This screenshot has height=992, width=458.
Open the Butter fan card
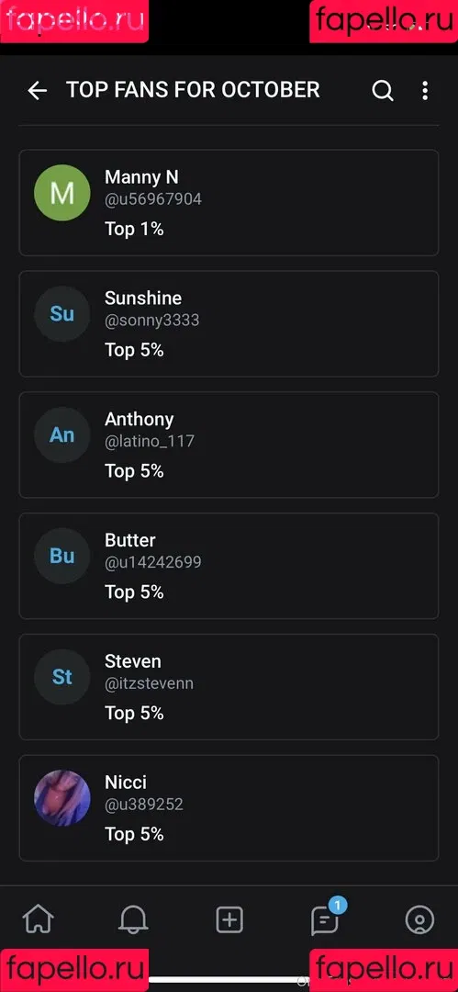click(229, 566)
